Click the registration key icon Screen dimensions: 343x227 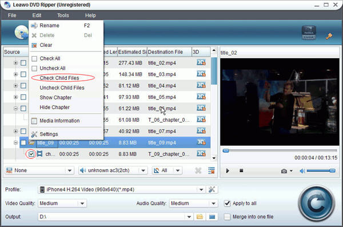329,36
